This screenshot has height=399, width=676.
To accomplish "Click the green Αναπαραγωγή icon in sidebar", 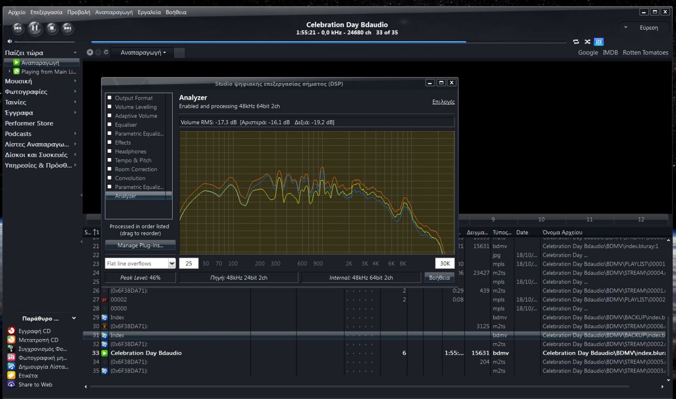I will [16, 63].
